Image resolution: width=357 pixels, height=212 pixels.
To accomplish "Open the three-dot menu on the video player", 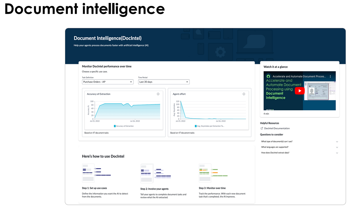I will pos(330,76).
